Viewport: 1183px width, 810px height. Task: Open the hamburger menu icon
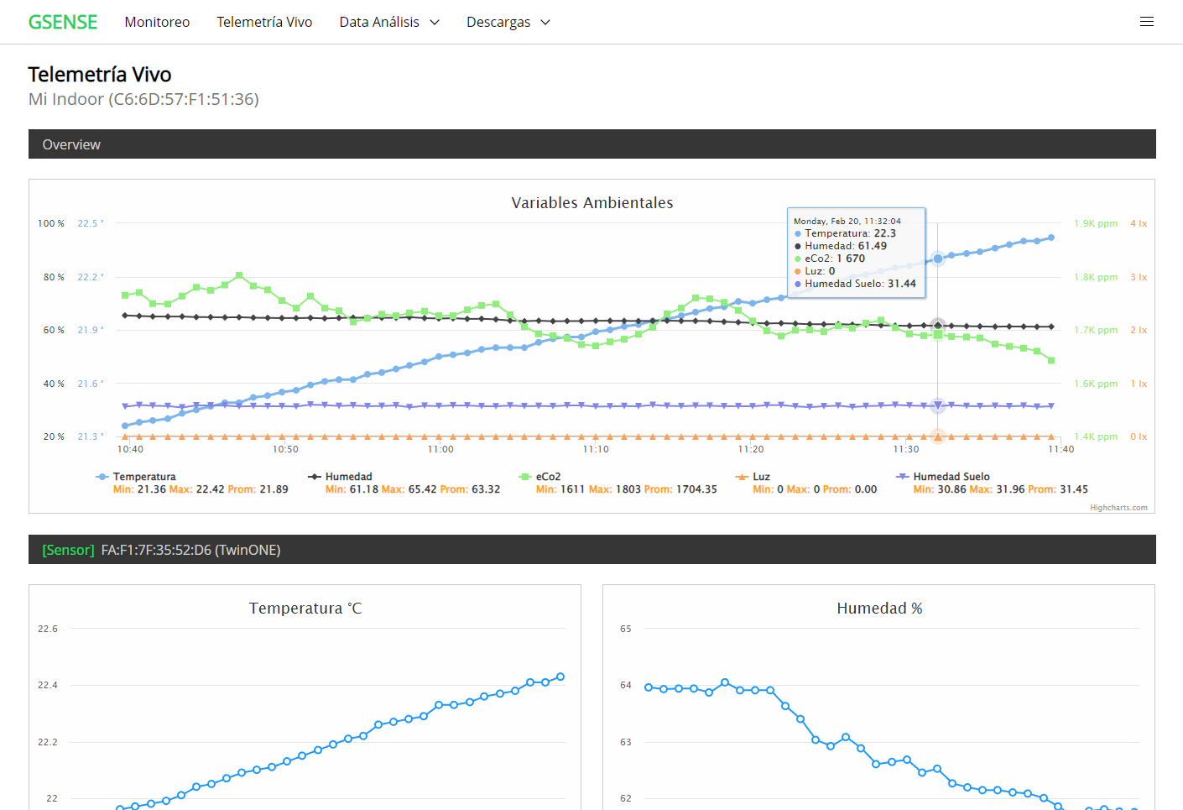pyautogui.click(x=1146, y=22)
